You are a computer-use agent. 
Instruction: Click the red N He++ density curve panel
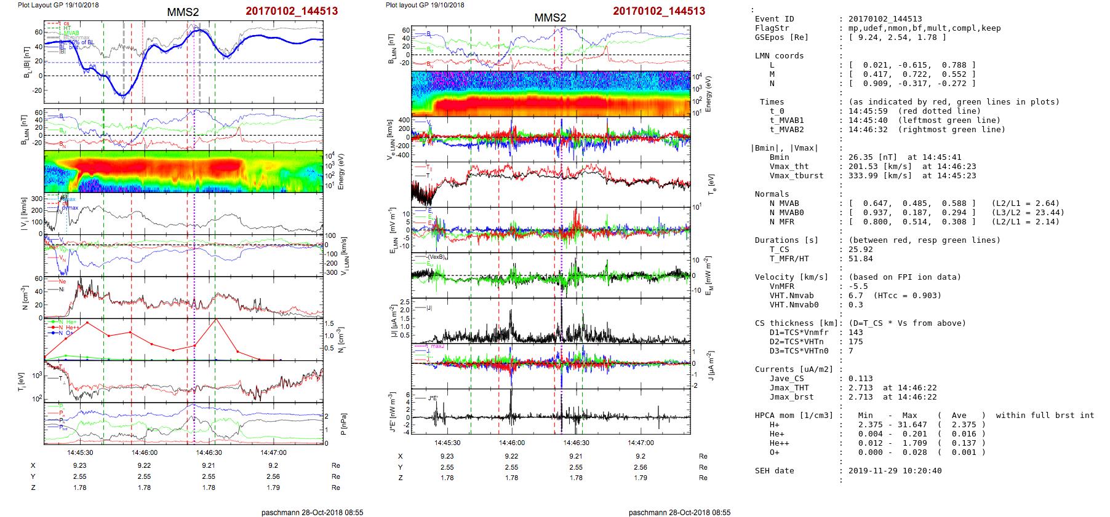[x=183, y=339]
